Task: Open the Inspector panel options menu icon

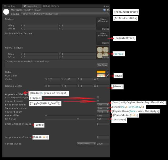Action: 108,6
